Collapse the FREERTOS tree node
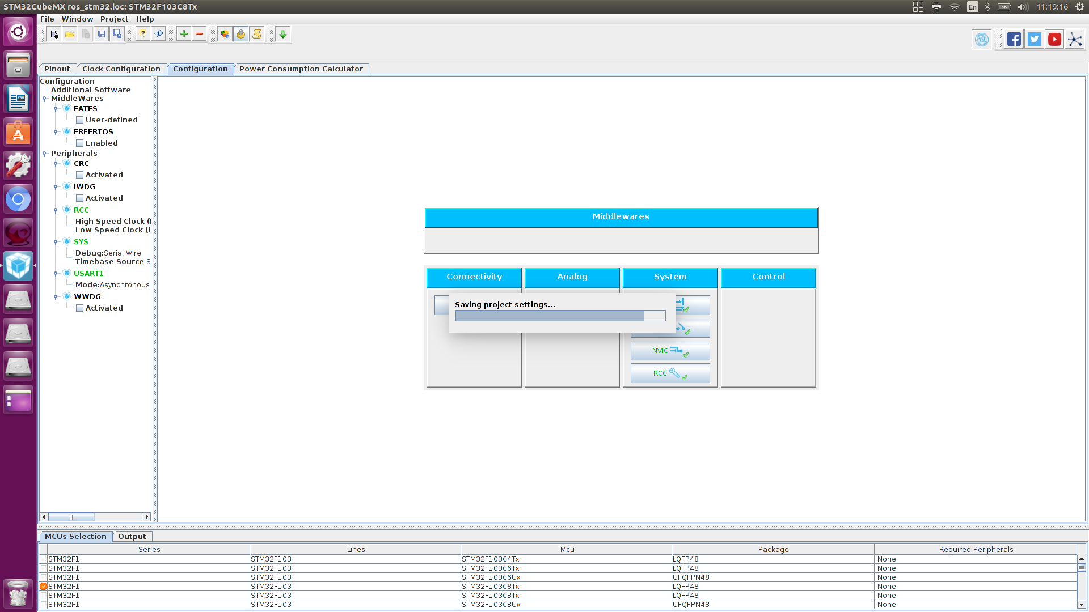 (56, 132)
